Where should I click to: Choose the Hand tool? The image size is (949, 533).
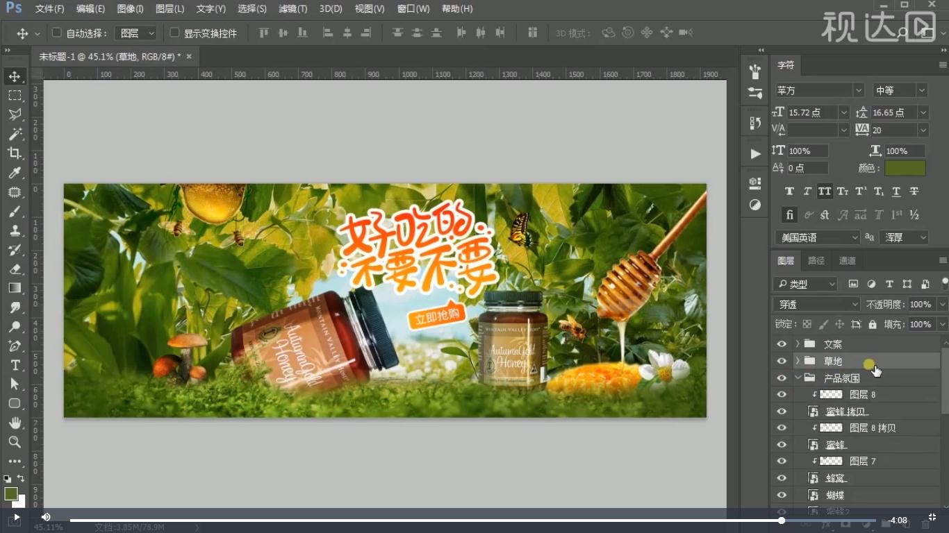[15, 423]
